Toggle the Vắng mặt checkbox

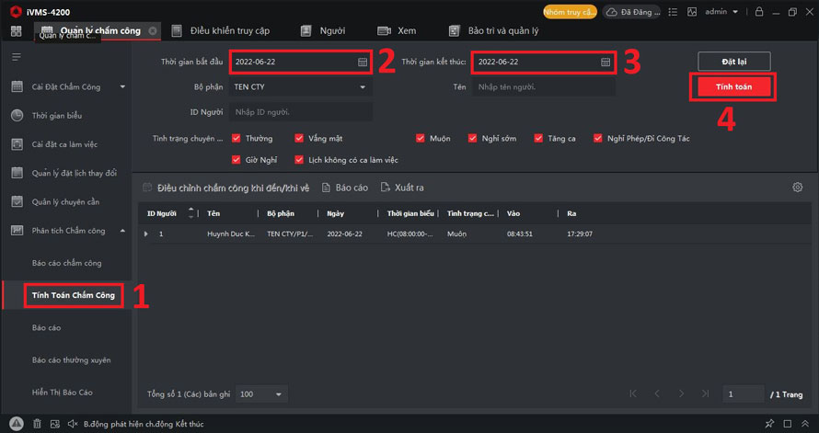pyautogui.click(x=299, y=138)
